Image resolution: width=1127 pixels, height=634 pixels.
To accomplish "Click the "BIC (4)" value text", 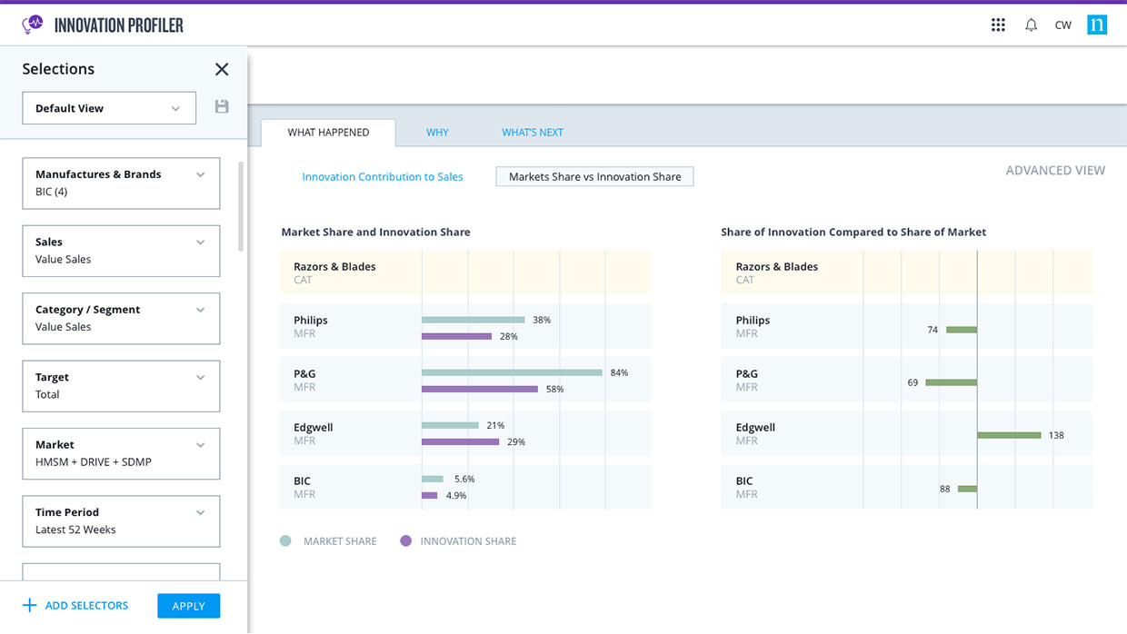I will coord(51,192).
